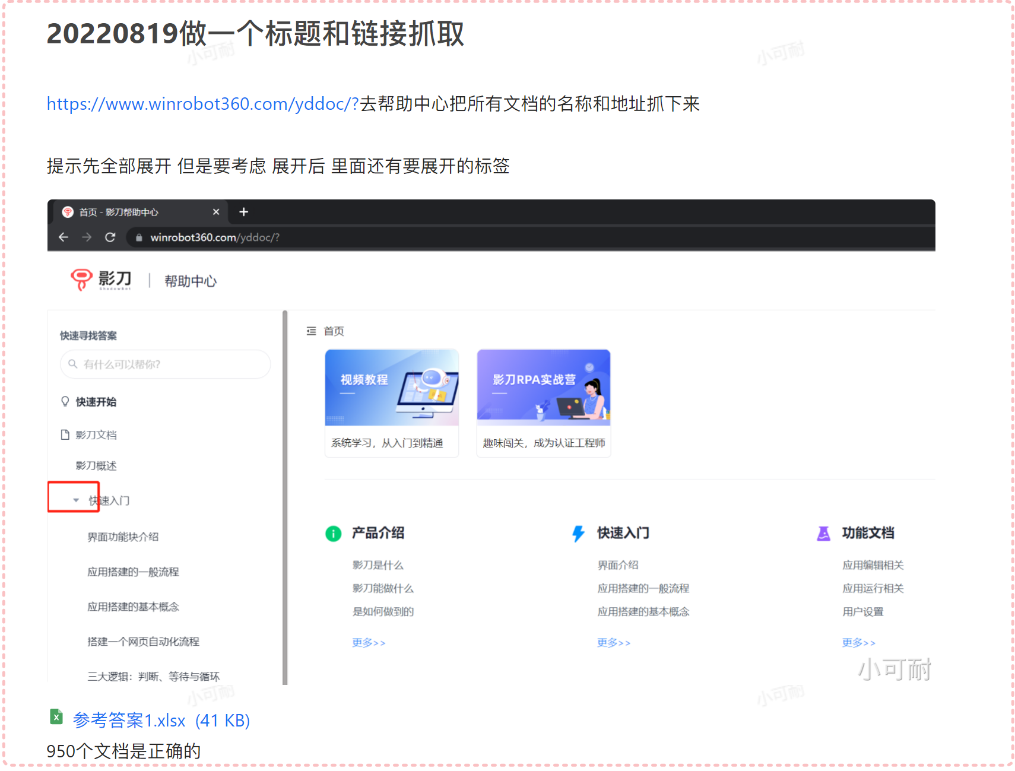Image resolution: width=1015 pixels, height=771 pixels.
Task: Click the purple flask icon beside 功能文档
Action: click(823, 534)
